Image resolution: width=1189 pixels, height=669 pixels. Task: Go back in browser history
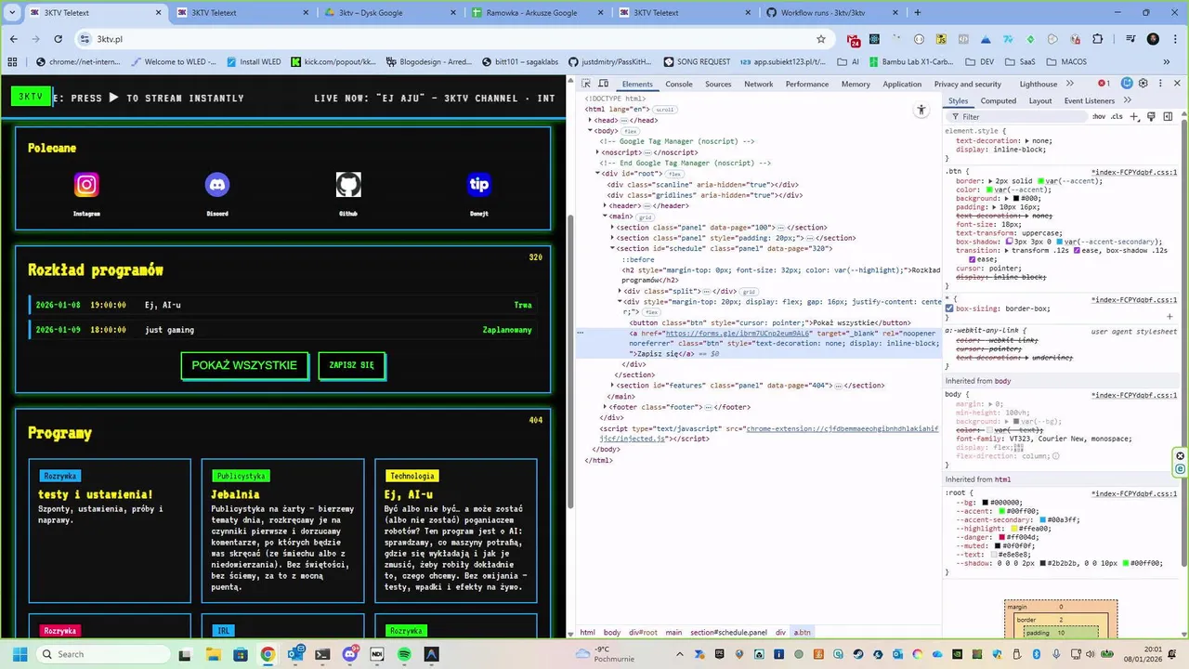(x=14, y=39)
